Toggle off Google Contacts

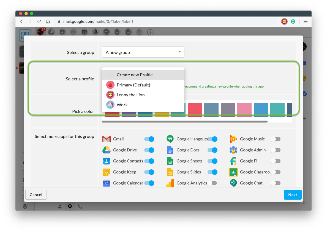149,161
